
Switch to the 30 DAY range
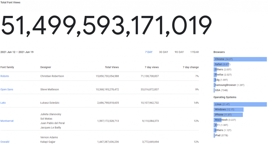click(163, 52)
